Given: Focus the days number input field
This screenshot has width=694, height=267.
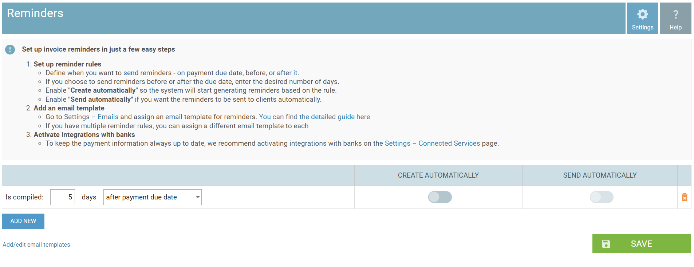Looking at the screenshot, I should click(x=63, y=197).
